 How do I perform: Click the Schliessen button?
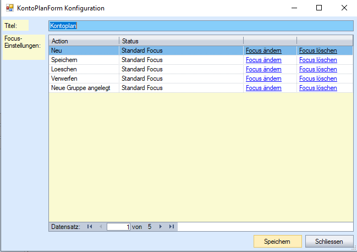tap(329, 242)
